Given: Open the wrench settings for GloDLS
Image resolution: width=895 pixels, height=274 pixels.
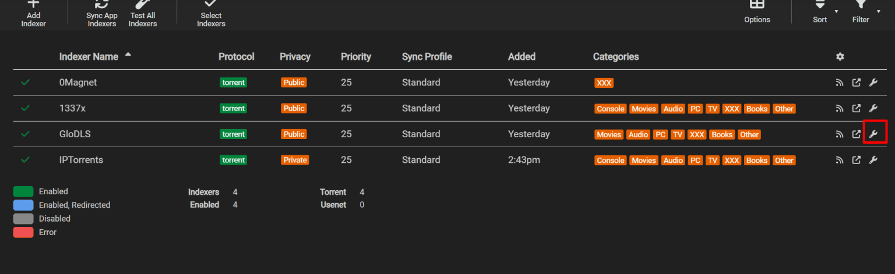Looking at the screenshot, I should tap(873, 134).
